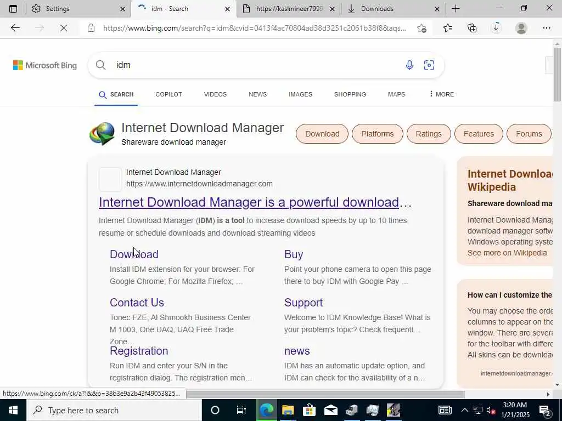Image resolution: width=562 pixels, height=421 pixels.
Task: Select the IMAGES search tab
Action: [x=300, y=94]
